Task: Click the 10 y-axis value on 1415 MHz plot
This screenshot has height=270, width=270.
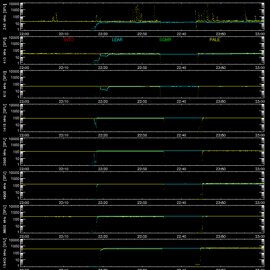Action: pos(17,125)
